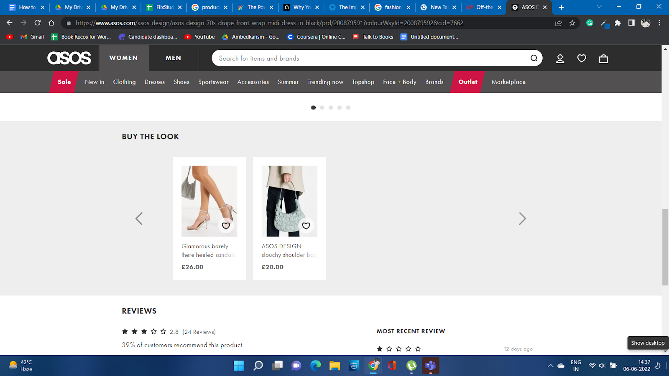Select the fourth carousel dot

pos(340,107)
